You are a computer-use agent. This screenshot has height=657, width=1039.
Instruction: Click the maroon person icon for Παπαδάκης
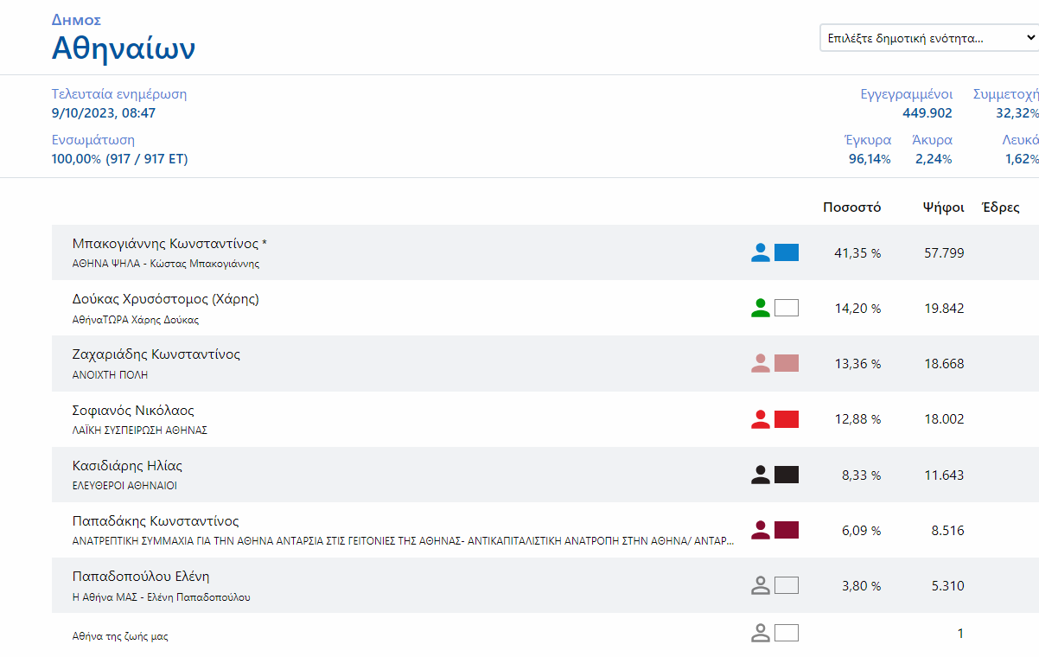tap(760, 530)
